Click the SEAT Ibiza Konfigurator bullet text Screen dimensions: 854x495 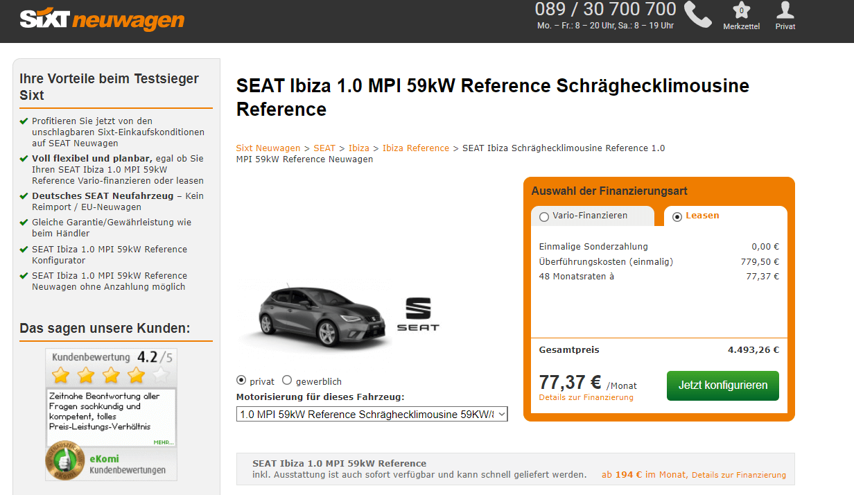[110, 254]
